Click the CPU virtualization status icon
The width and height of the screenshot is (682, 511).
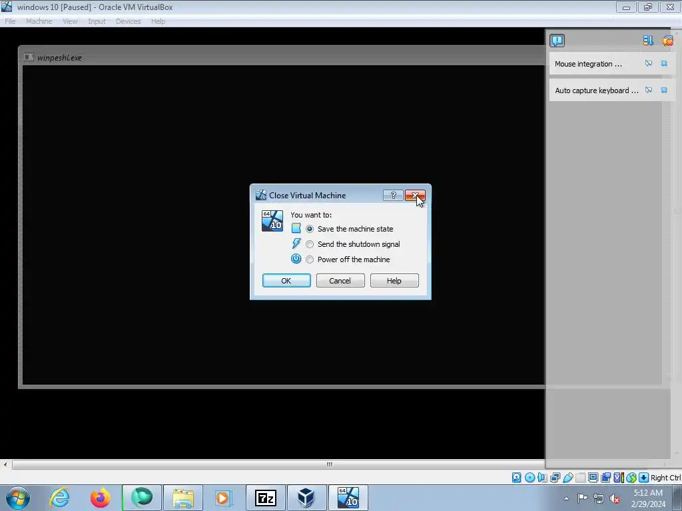pos(618,478)
